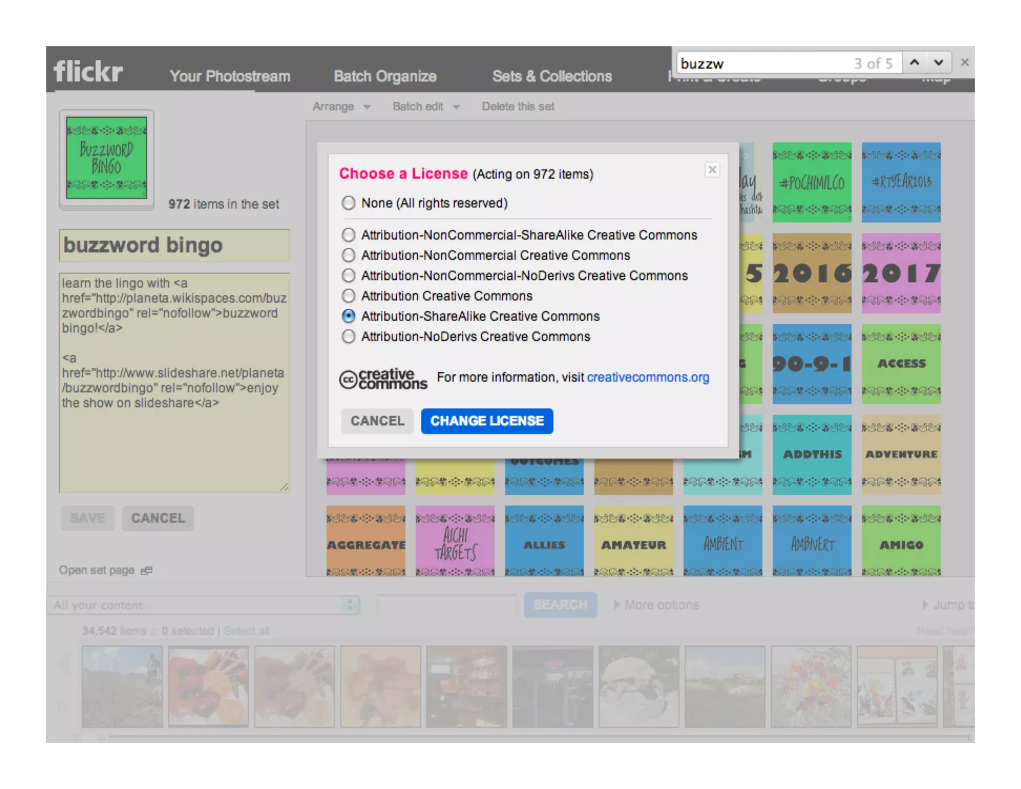Click the Open set page popup icon

[x=147, y=571]
